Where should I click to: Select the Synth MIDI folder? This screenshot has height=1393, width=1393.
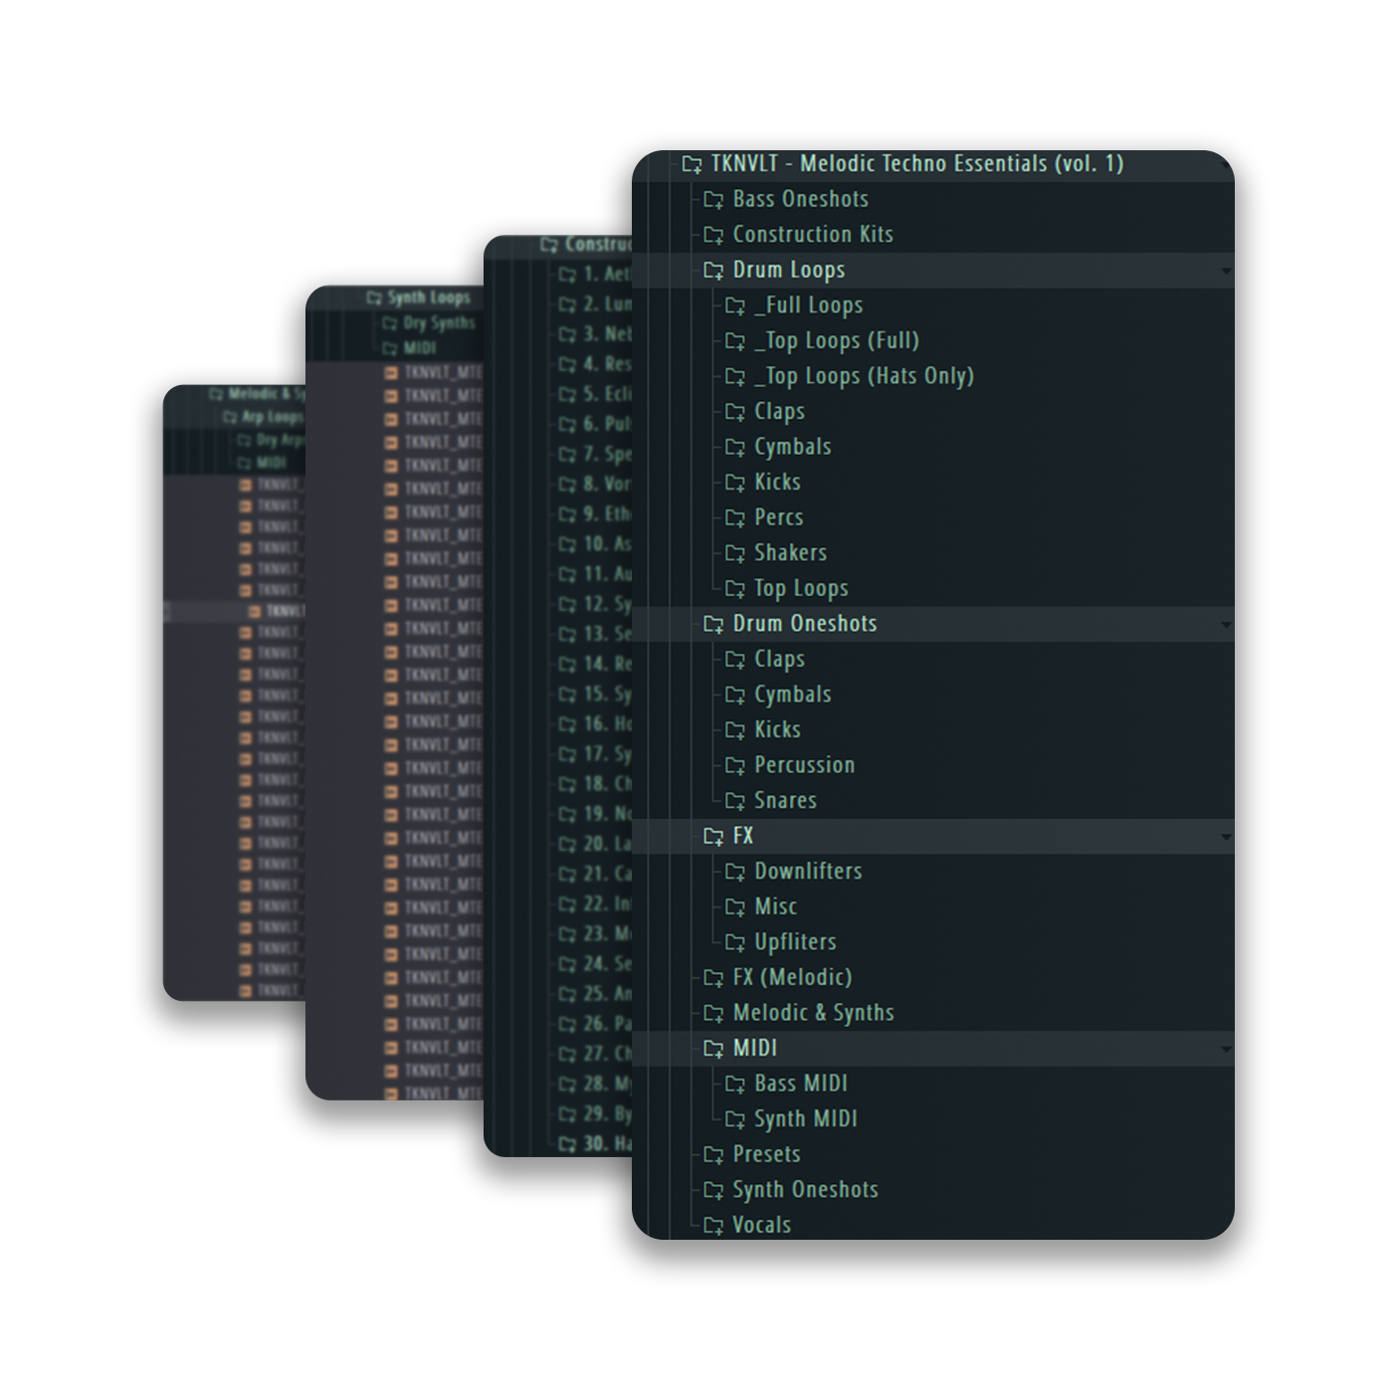coord(805,1119)
